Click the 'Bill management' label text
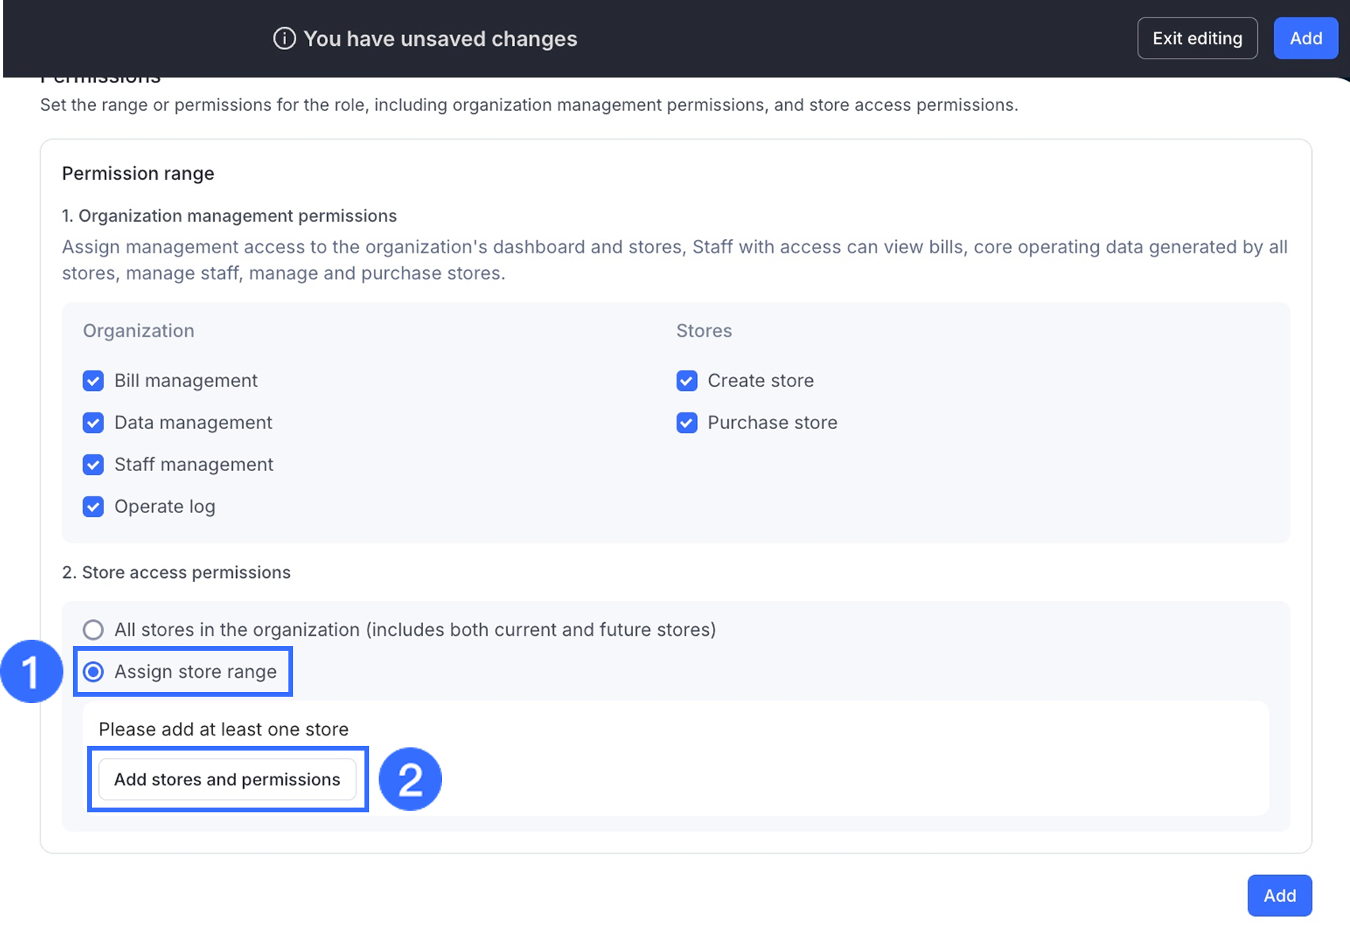This screenshot has width=1350, height=939. pyautogui.click(x=186, y=381)
